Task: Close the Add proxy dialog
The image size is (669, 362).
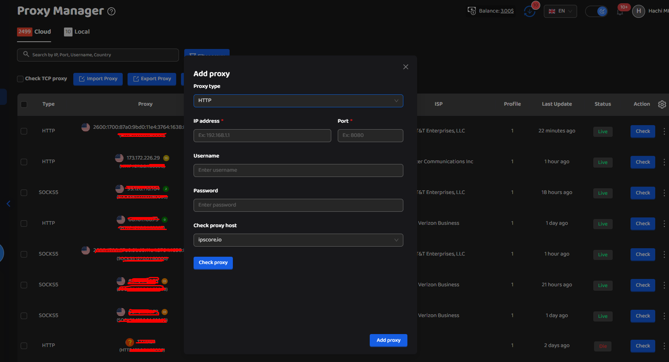Action: coord(406,67)
